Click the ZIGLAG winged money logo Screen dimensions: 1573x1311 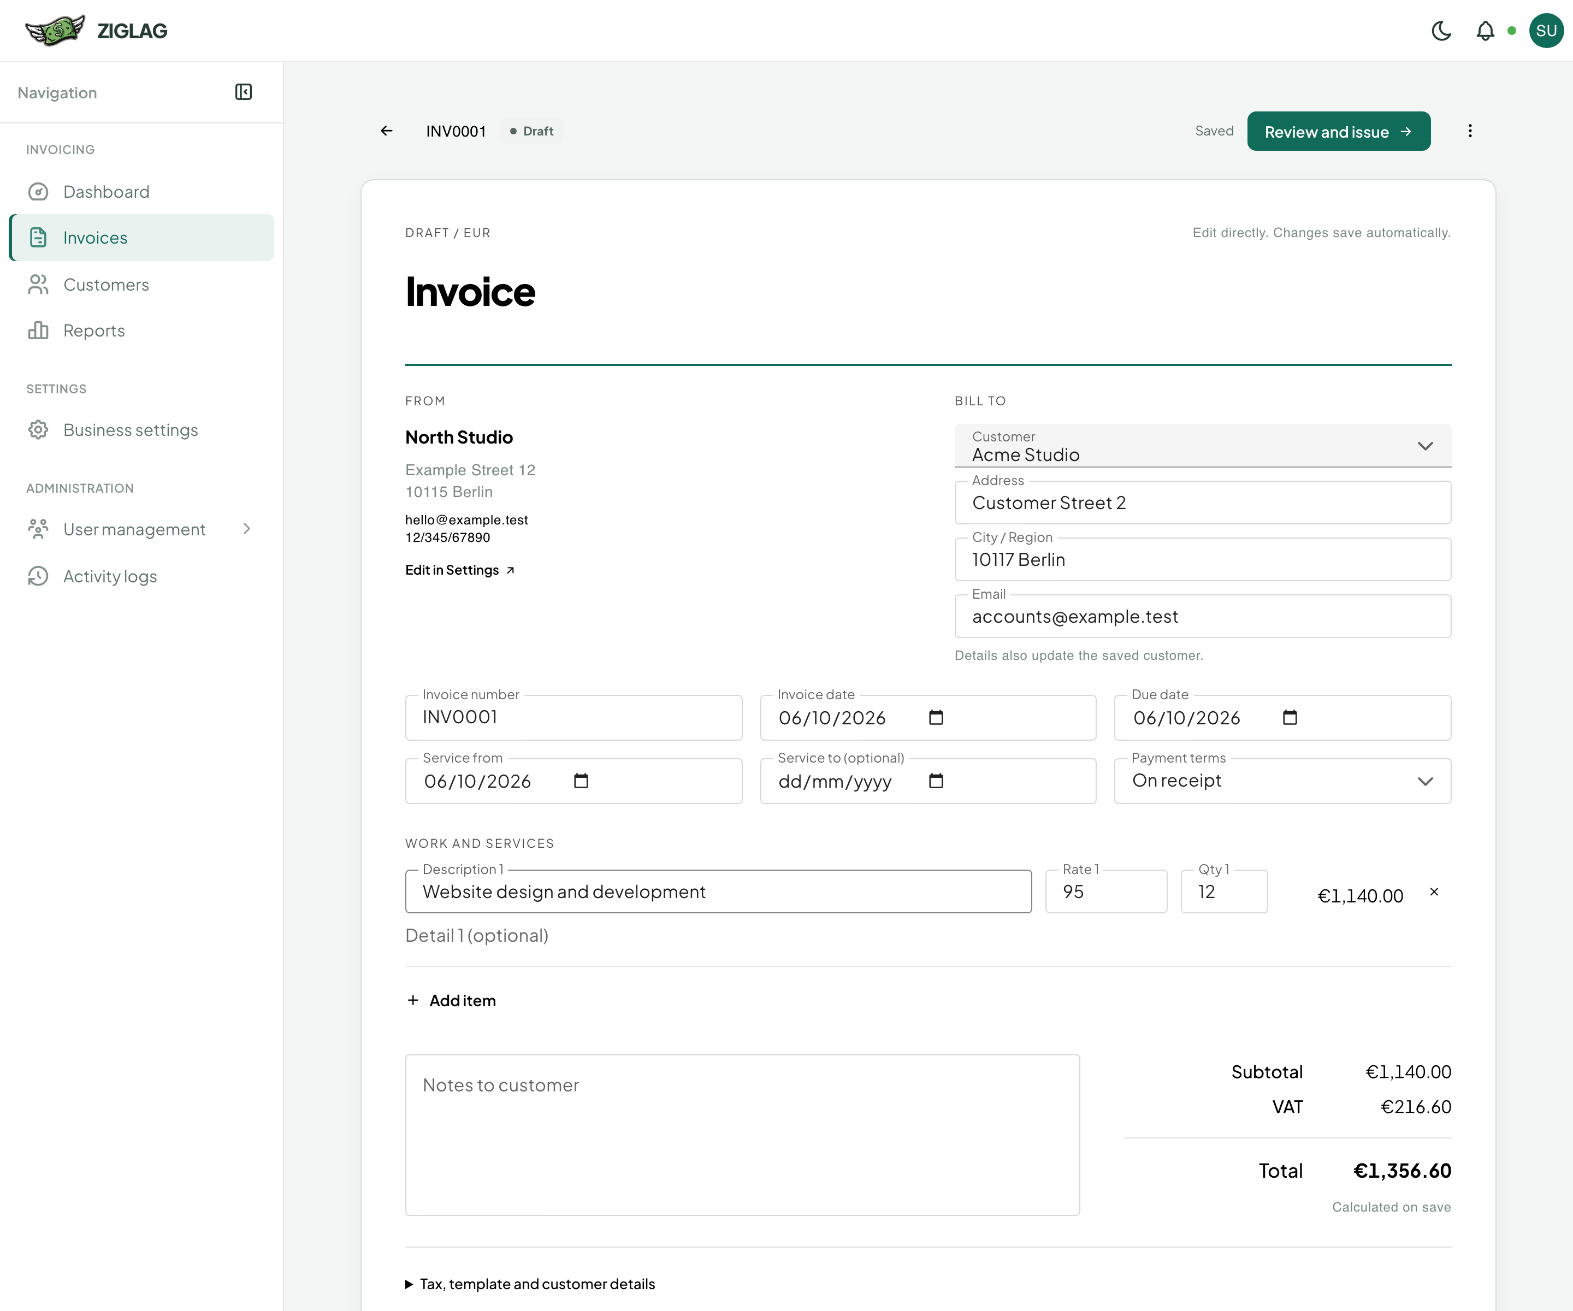point(55,31)
